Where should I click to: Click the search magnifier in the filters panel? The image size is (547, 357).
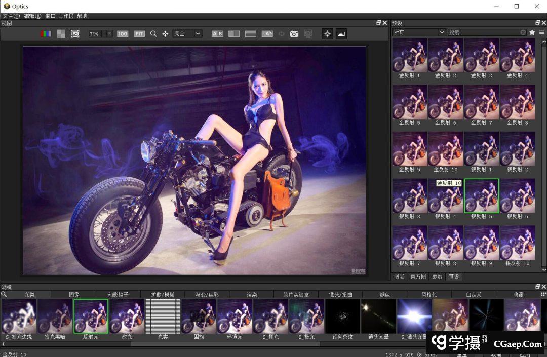tap(4, 294)
